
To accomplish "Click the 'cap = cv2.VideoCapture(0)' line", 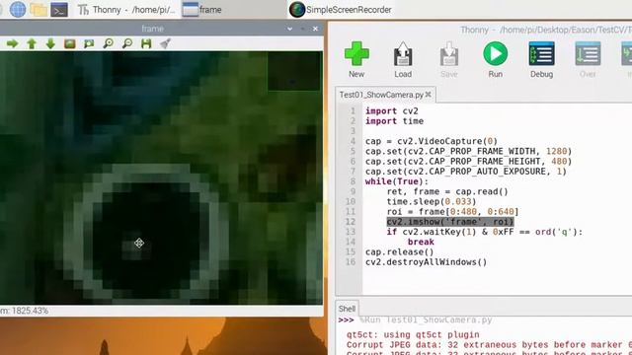I will (x=432, y=141).
